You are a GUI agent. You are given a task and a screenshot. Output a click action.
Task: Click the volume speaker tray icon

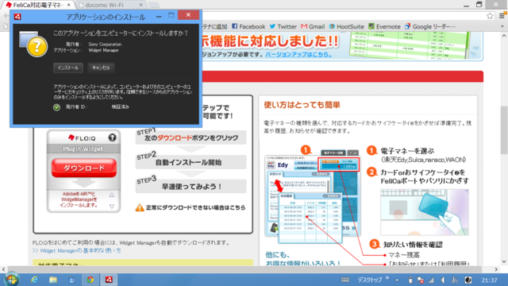443,280
